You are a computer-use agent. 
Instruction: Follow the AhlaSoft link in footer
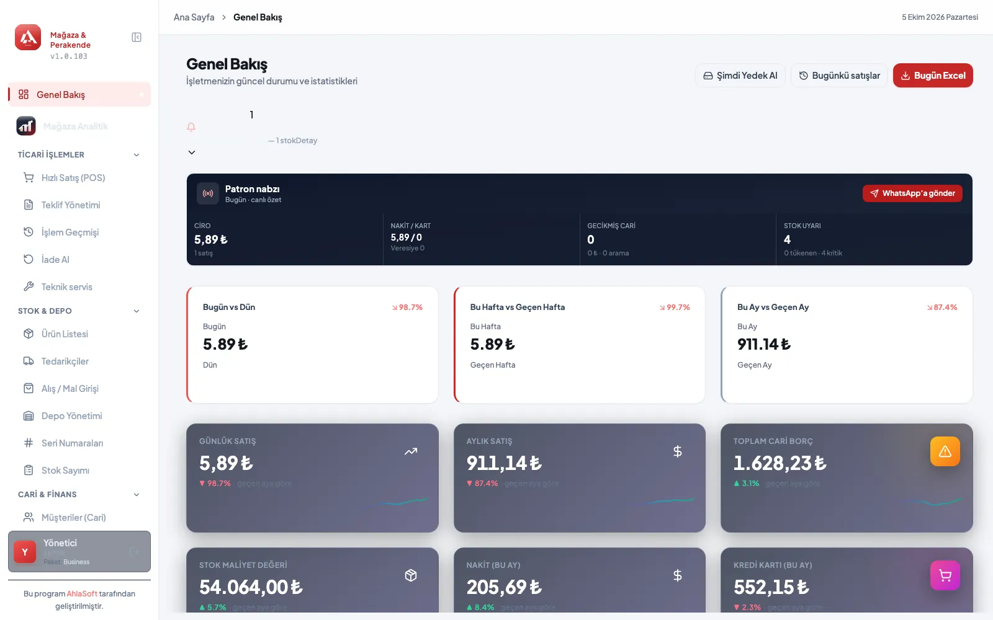[x=82, y=594]
